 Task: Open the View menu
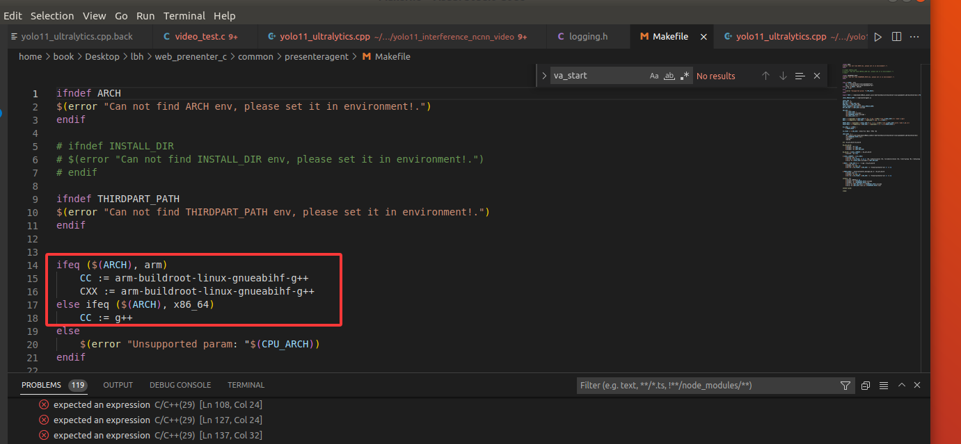tap(95, 15)
